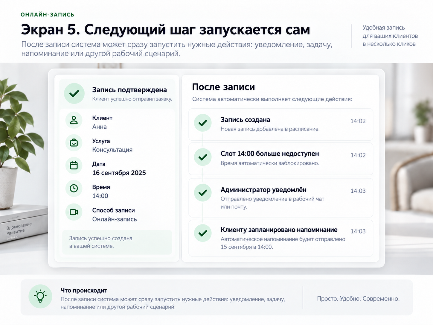Select the "Запись подтверждена" heading
This screenshot has height=325, width=433.
click(129, 90)
